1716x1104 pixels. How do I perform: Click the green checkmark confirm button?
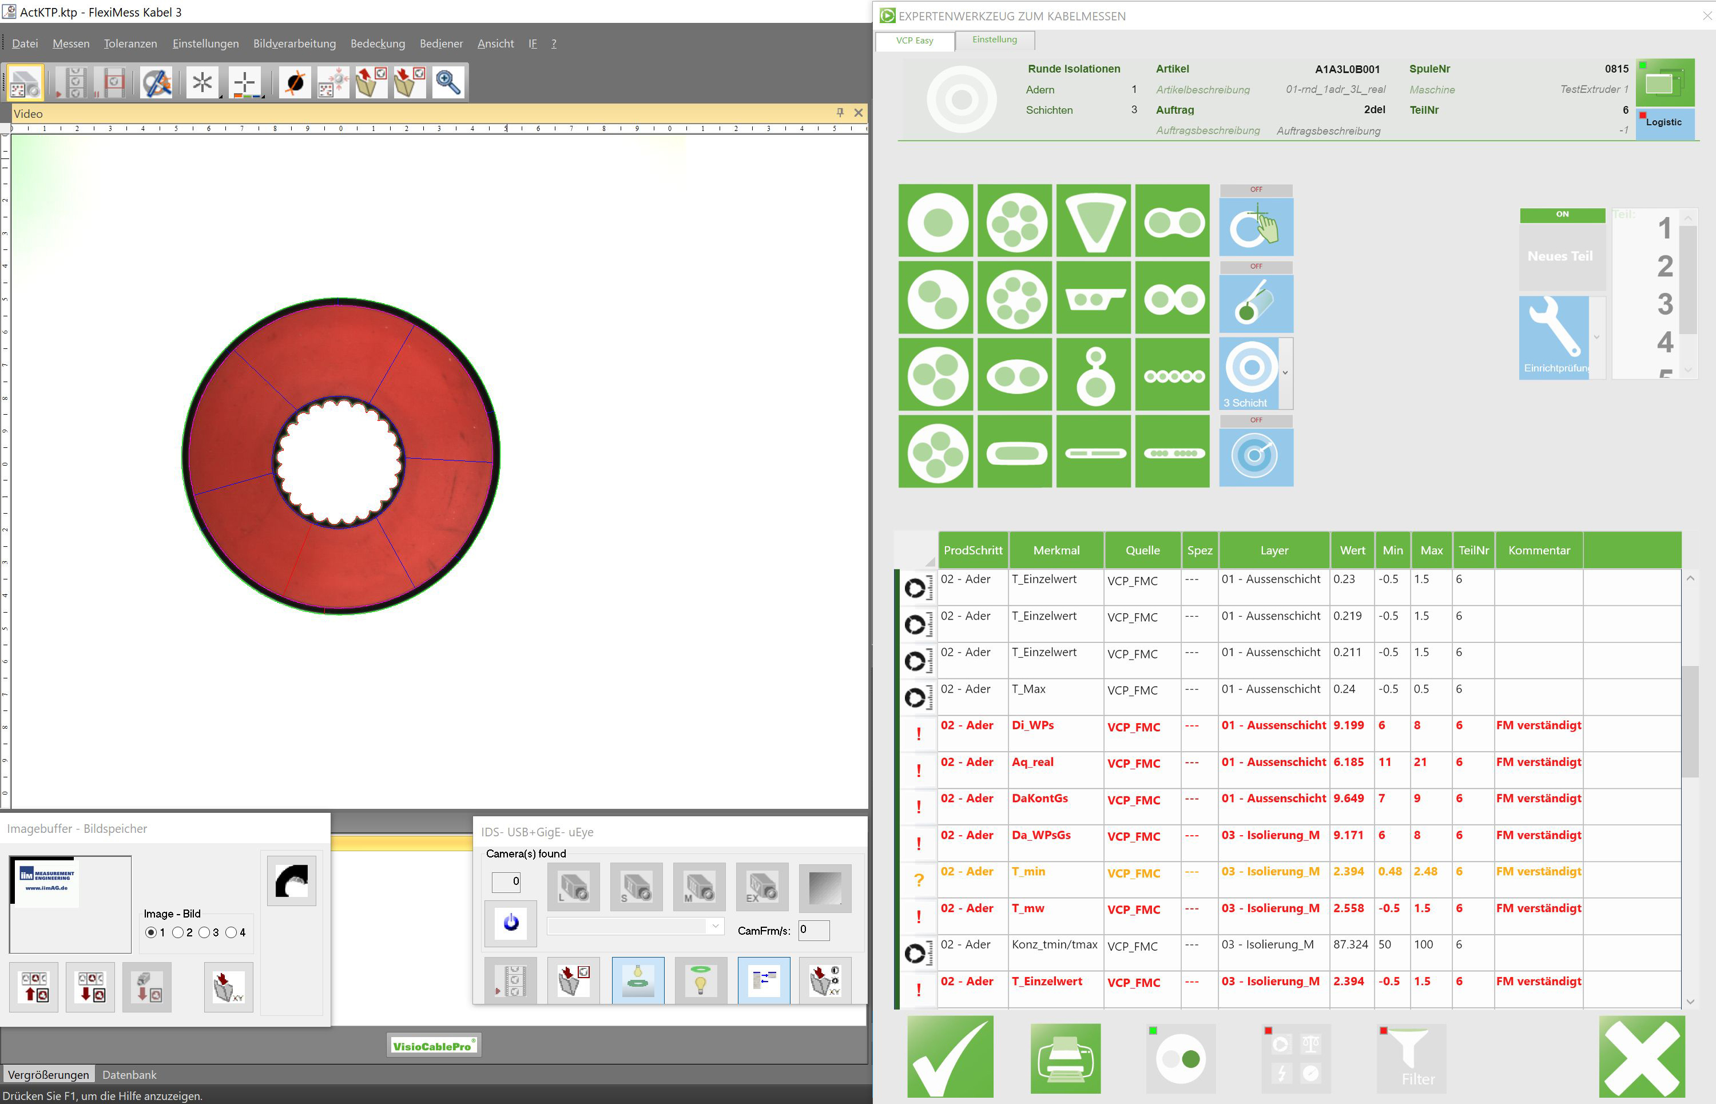(x=950, y=1058)
